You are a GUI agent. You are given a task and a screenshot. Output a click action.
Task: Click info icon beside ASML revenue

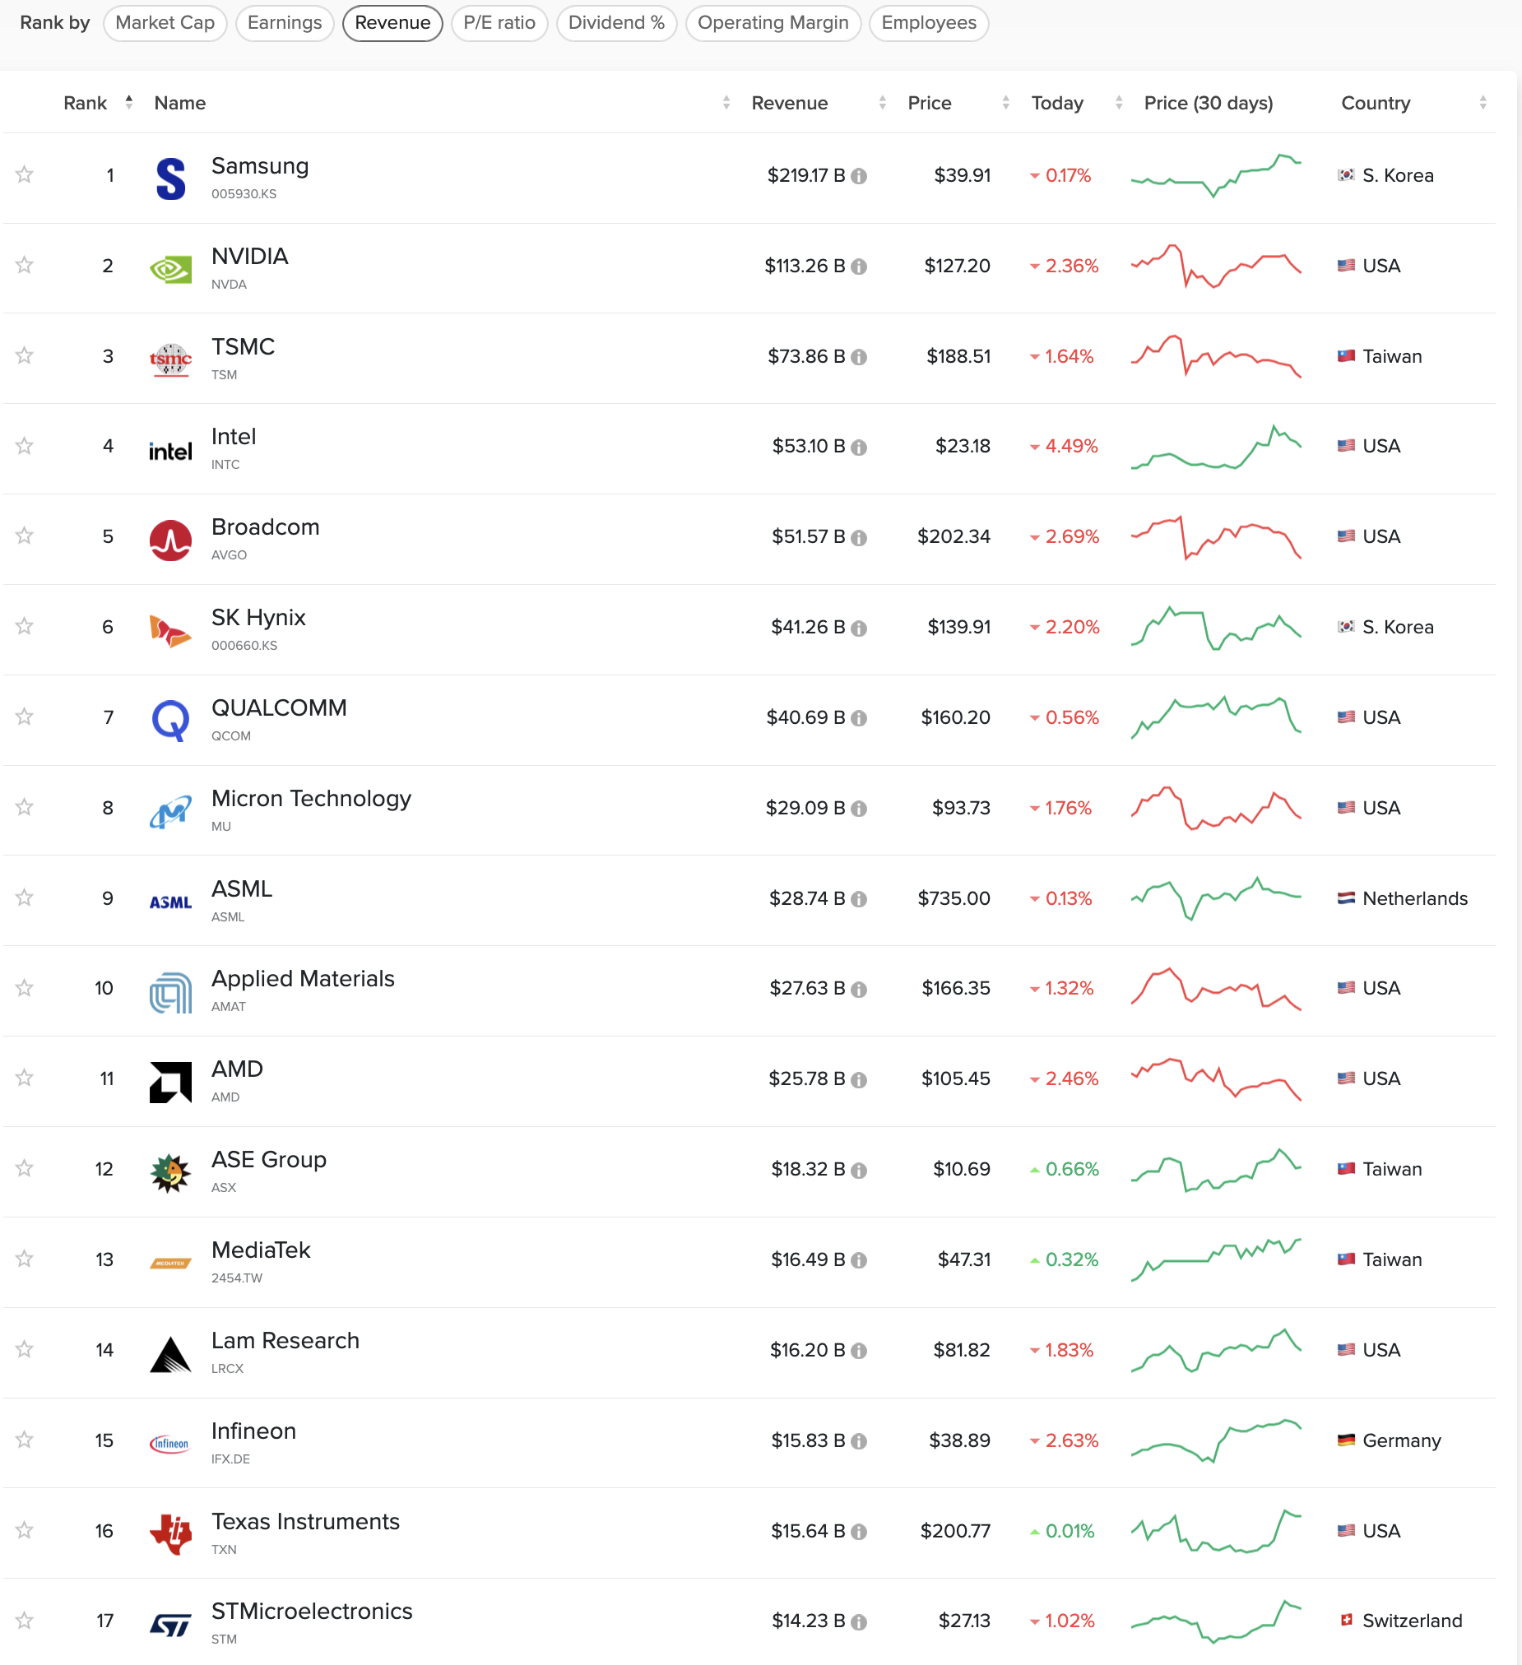[x=859, y=899]
